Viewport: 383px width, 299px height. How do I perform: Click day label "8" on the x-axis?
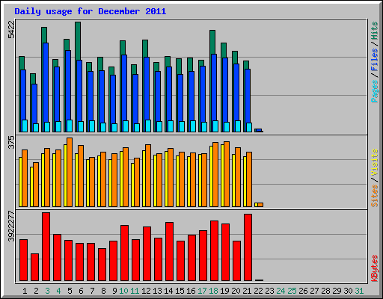pos(103,291)
